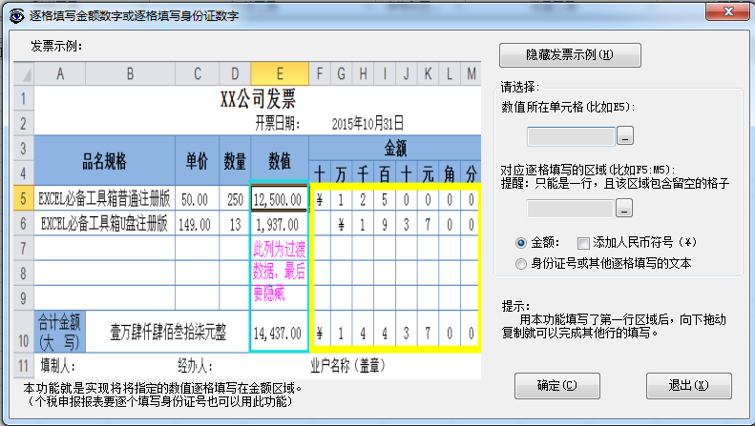Screen dimensions: 755x426
Task: Click row 5 header in example sheet
Action: tap(21, 200)
